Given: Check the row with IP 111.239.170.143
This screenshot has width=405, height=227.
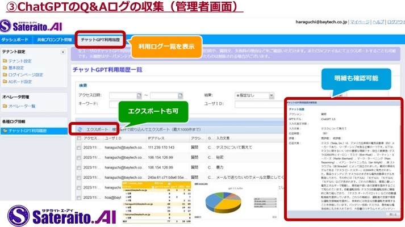Looking at the screenshot, I should (78, 148).
